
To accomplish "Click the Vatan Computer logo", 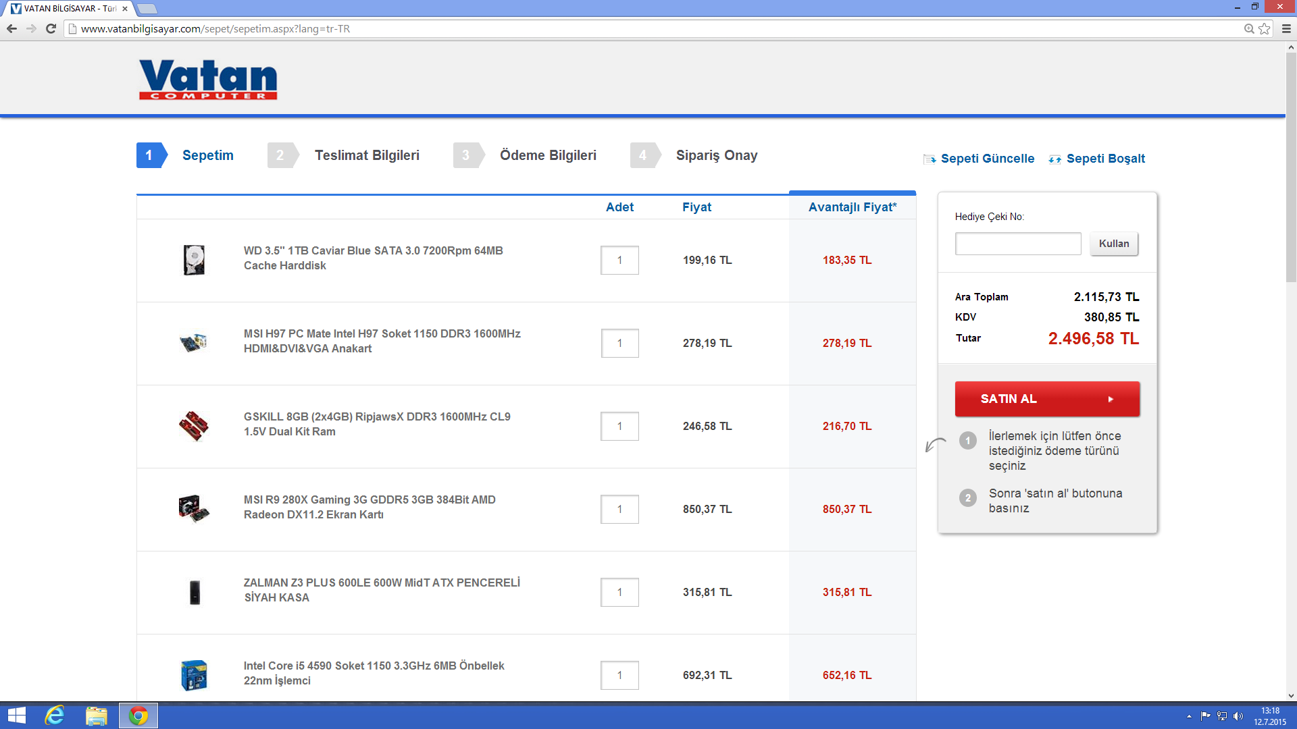I will [x=208, y=80].
